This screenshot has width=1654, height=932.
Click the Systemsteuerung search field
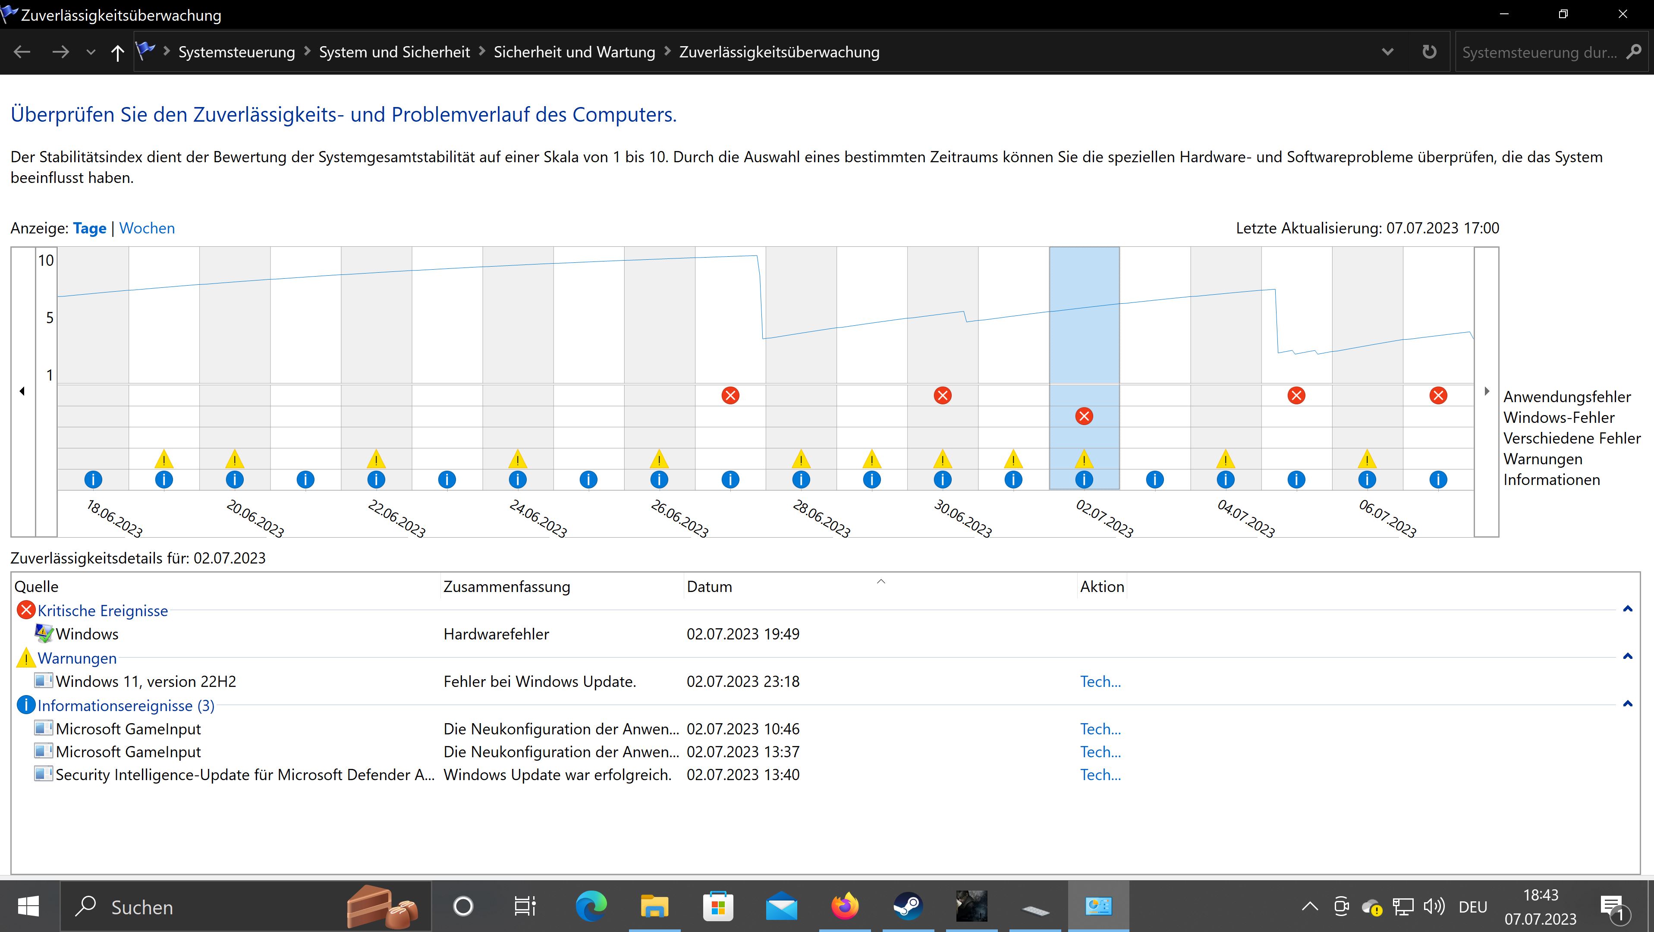(1538, 52)
